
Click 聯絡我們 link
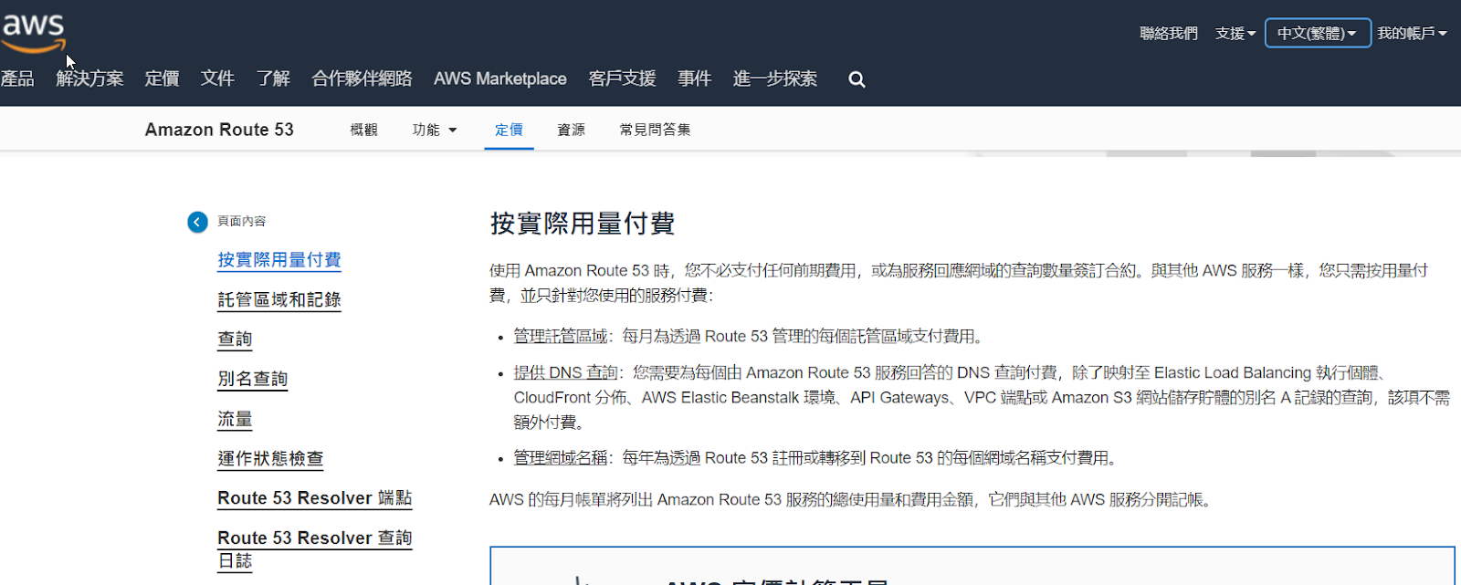(x=1169, y=33)
